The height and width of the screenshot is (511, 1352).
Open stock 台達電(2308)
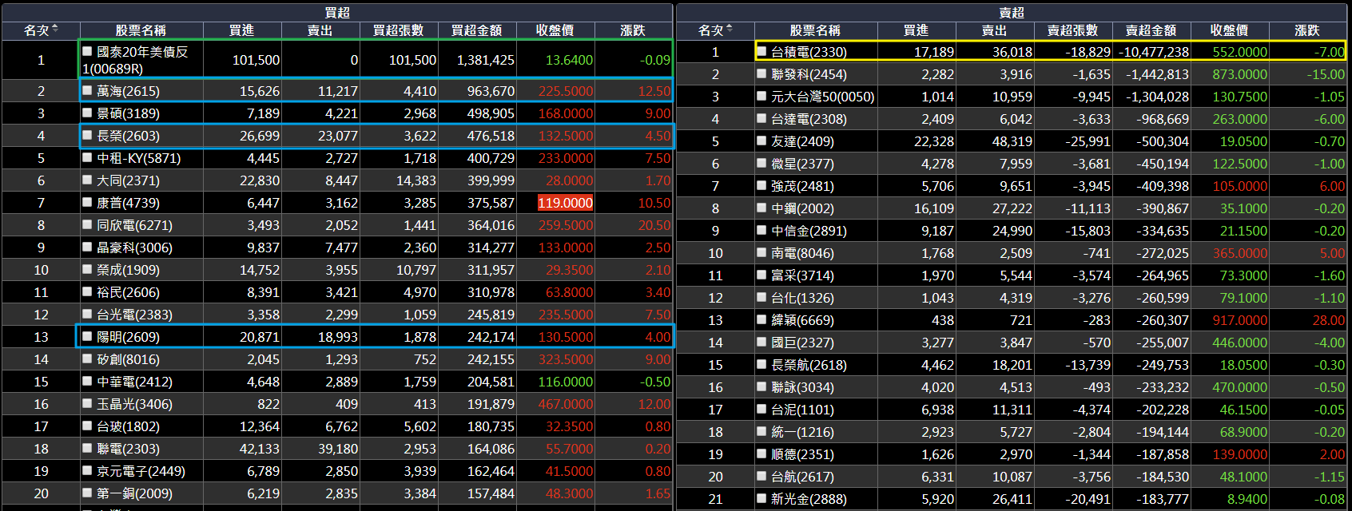tap(809, 119)
